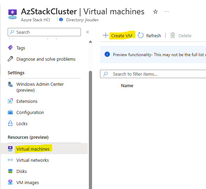Click the Search to filter items field
Screen dimensions: 206x189
[x=153, y=74]
